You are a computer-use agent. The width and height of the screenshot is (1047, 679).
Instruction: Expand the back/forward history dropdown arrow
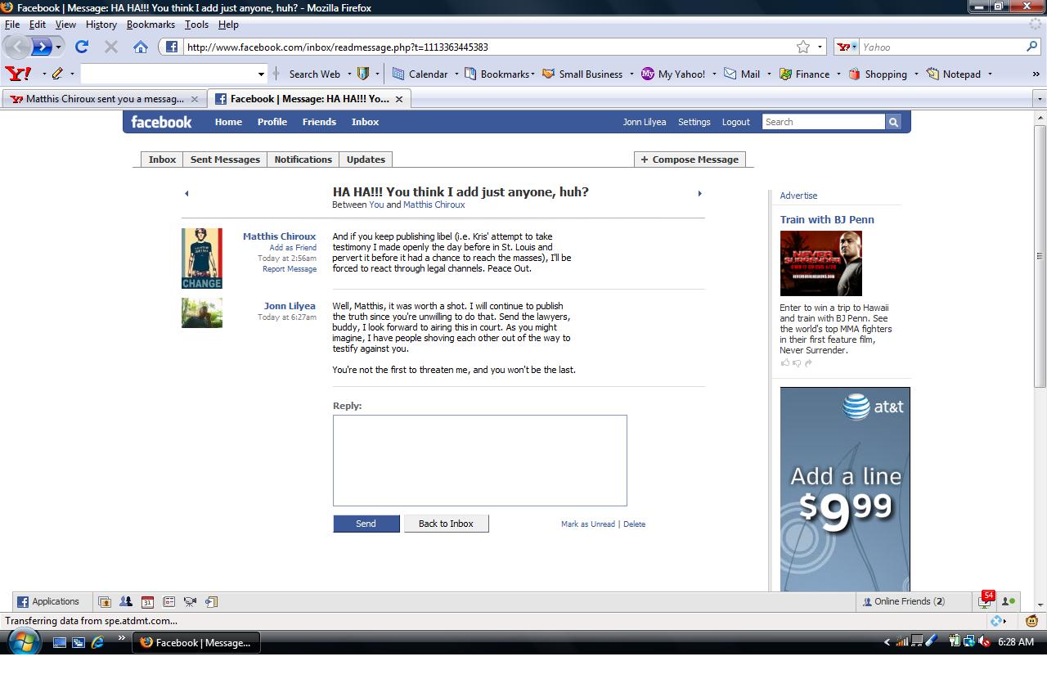(58, 47)
